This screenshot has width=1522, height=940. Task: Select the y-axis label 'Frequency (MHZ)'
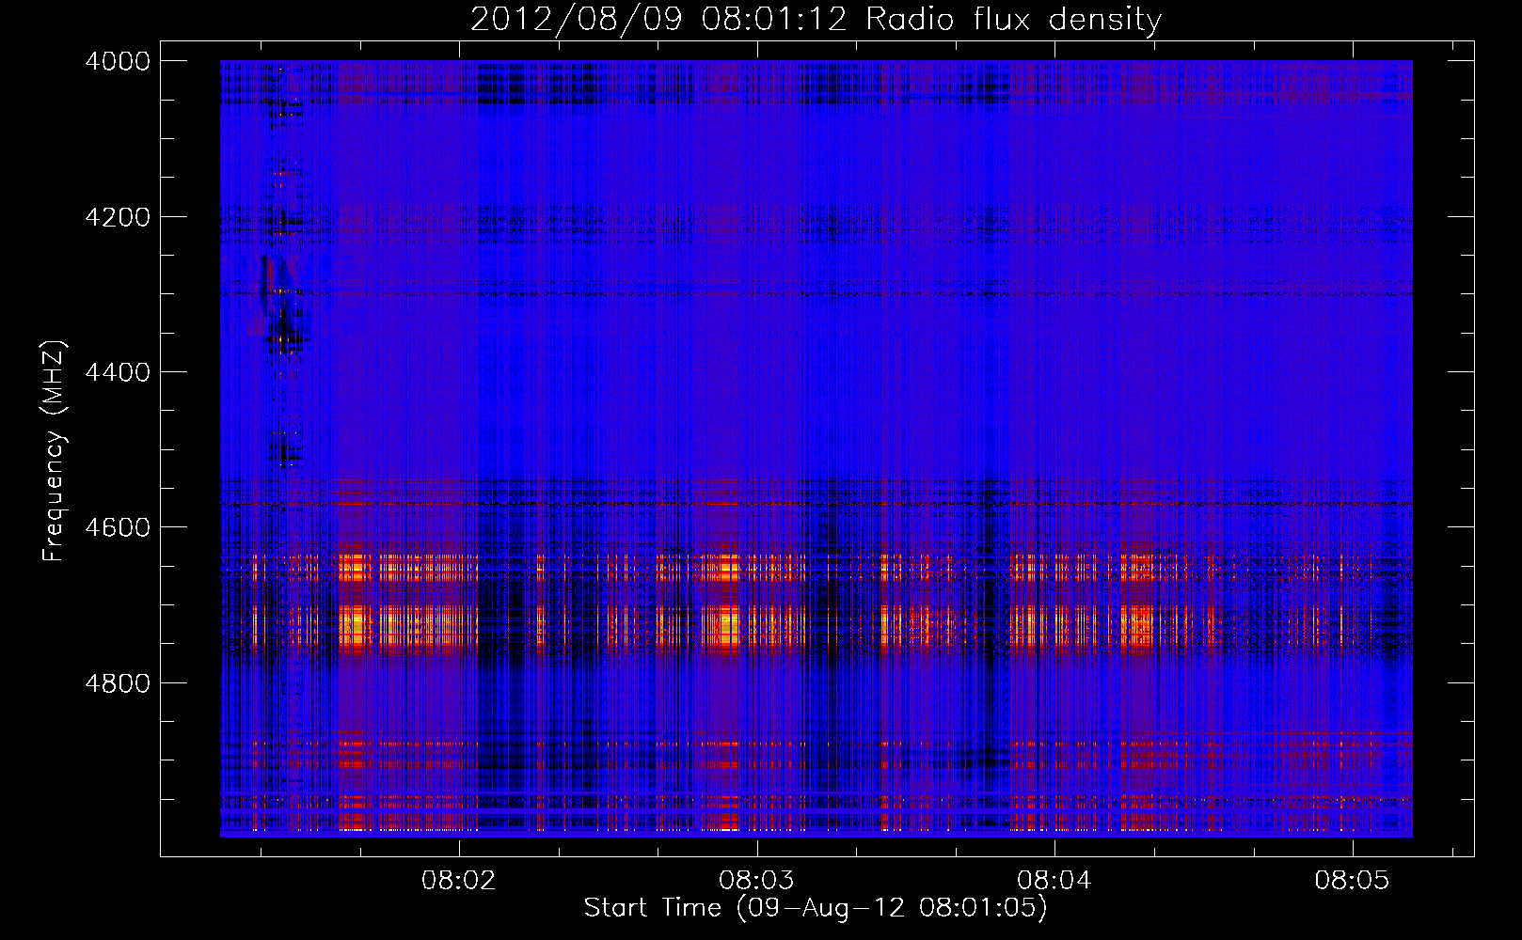[55, 451]
